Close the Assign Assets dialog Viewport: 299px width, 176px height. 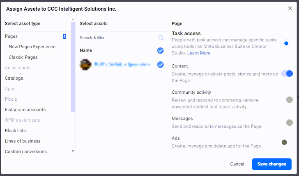pos(290,9)
